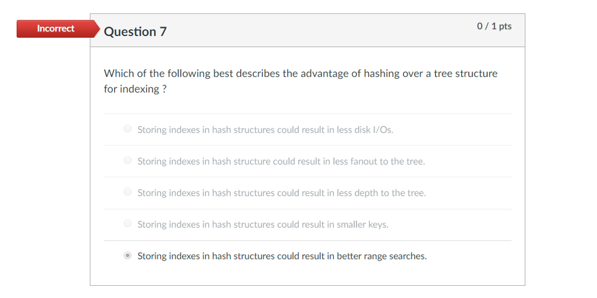
Task: Click the word 'pts' in the score
Action: coord(505,26)
